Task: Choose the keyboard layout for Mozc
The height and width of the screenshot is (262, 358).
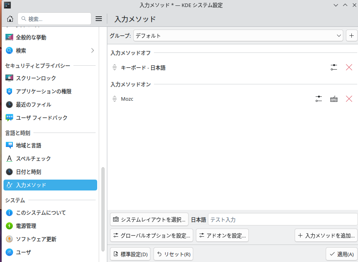Action: pyautogui.click(x=334, y=99)
